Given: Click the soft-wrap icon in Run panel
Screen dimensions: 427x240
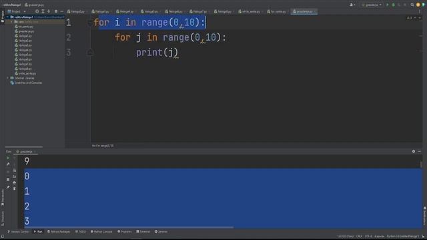Looking at the screenshot, I should (15, 171).
